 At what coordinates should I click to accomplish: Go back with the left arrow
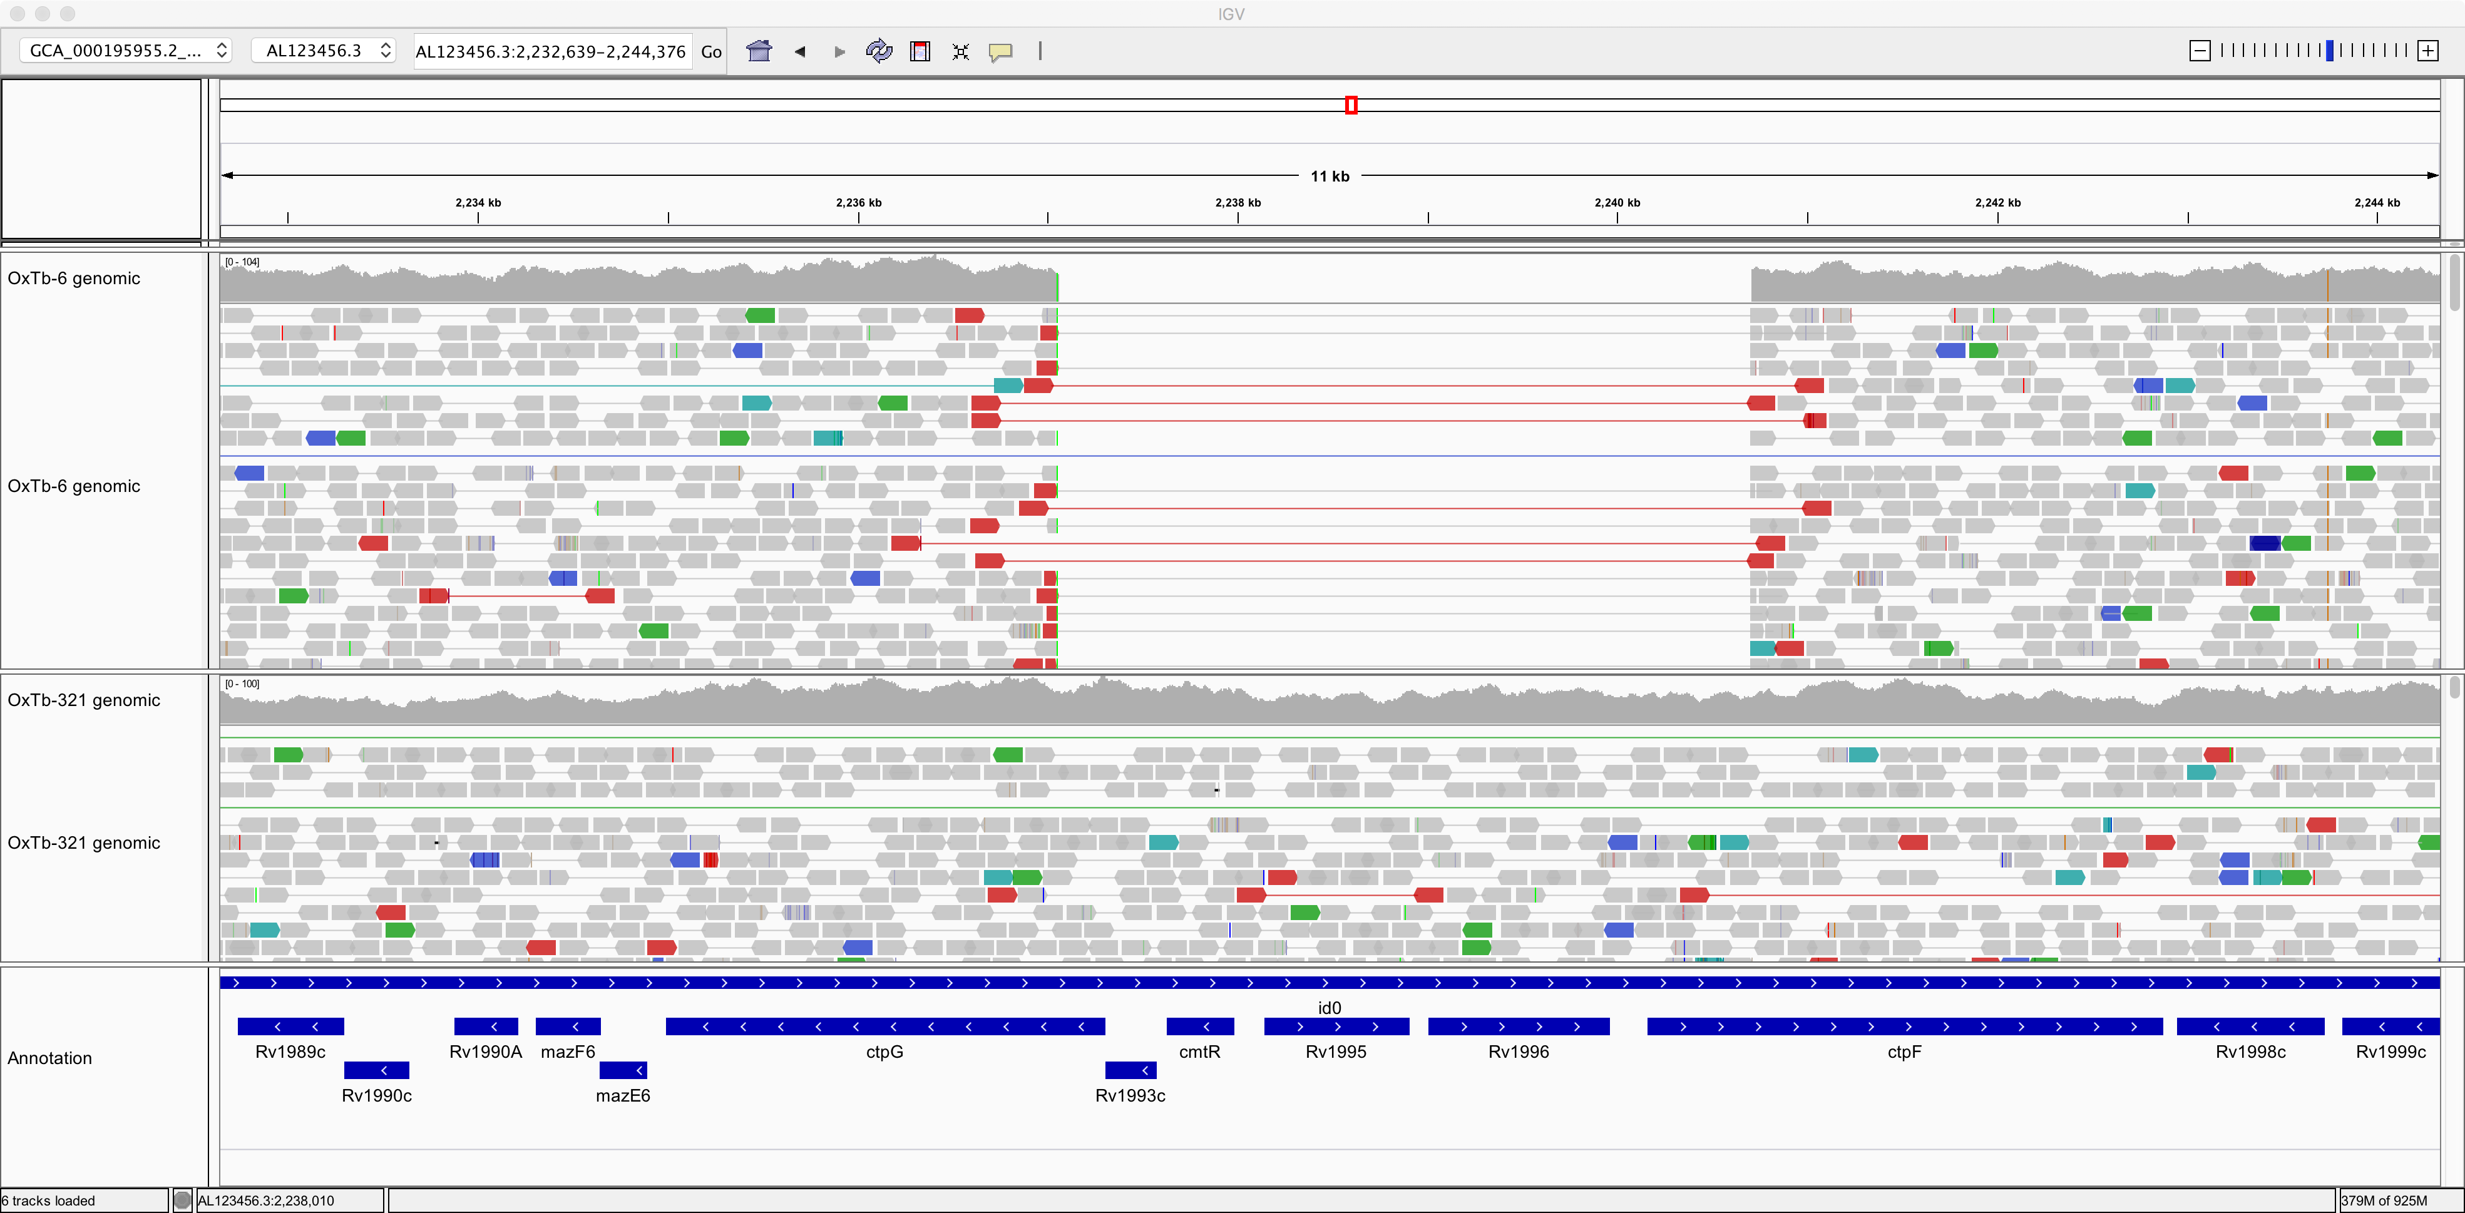click(x=799, y=51)
